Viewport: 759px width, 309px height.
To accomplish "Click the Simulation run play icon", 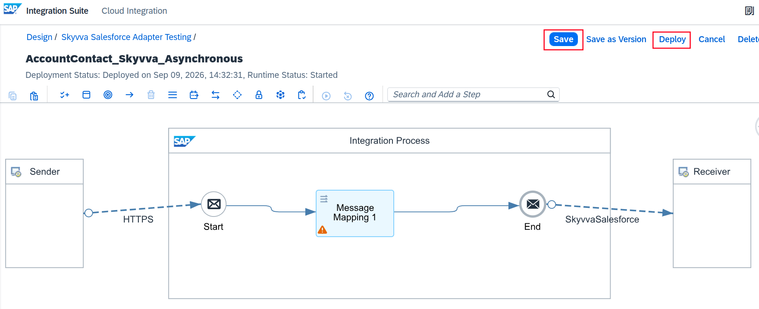I will 326,96.
